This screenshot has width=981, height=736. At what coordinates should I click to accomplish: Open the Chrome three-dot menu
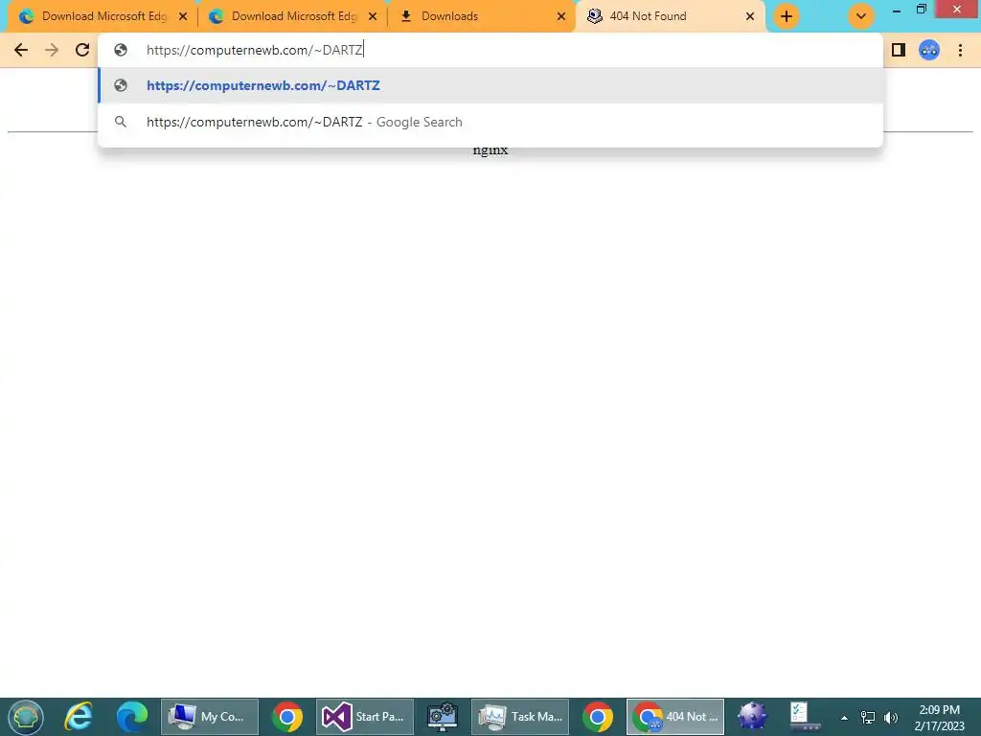[x=960, y=50]
